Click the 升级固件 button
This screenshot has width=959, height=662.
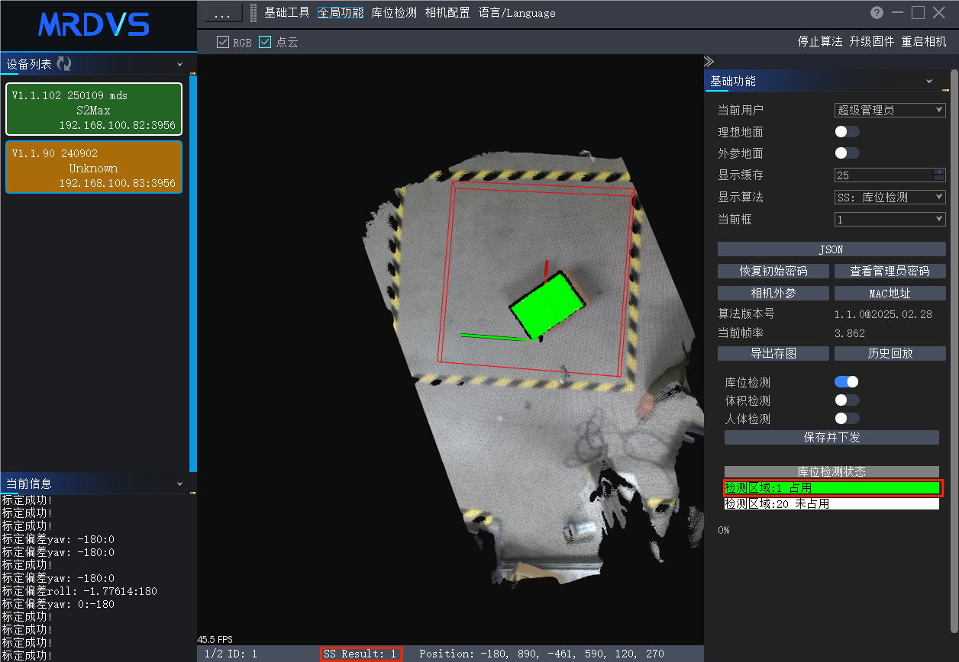(x=872, y=42)
